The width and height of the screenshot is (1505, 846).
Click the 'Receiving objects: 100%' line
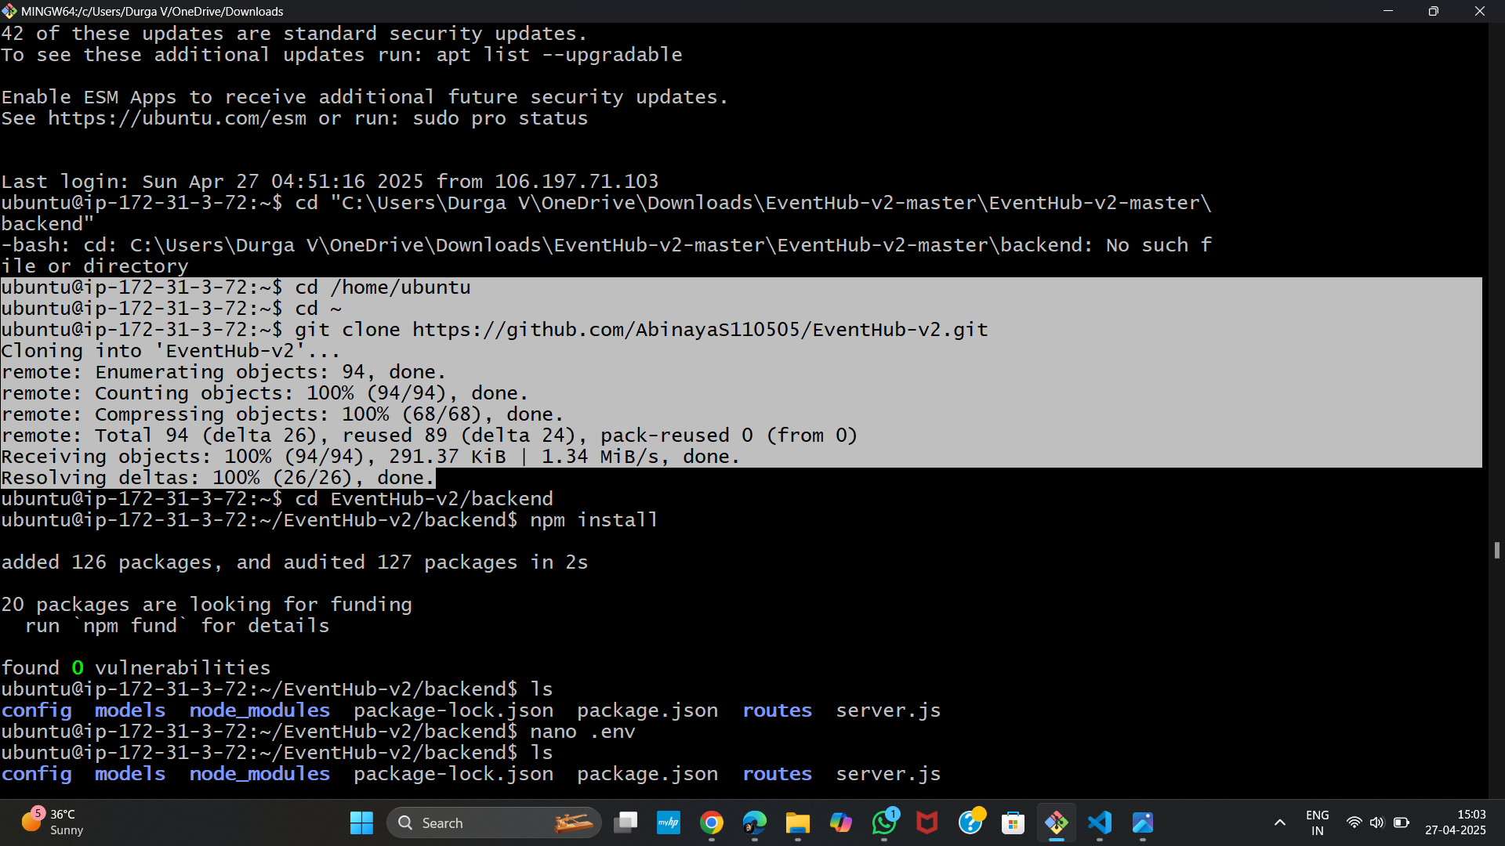click(x=371, y=457)
